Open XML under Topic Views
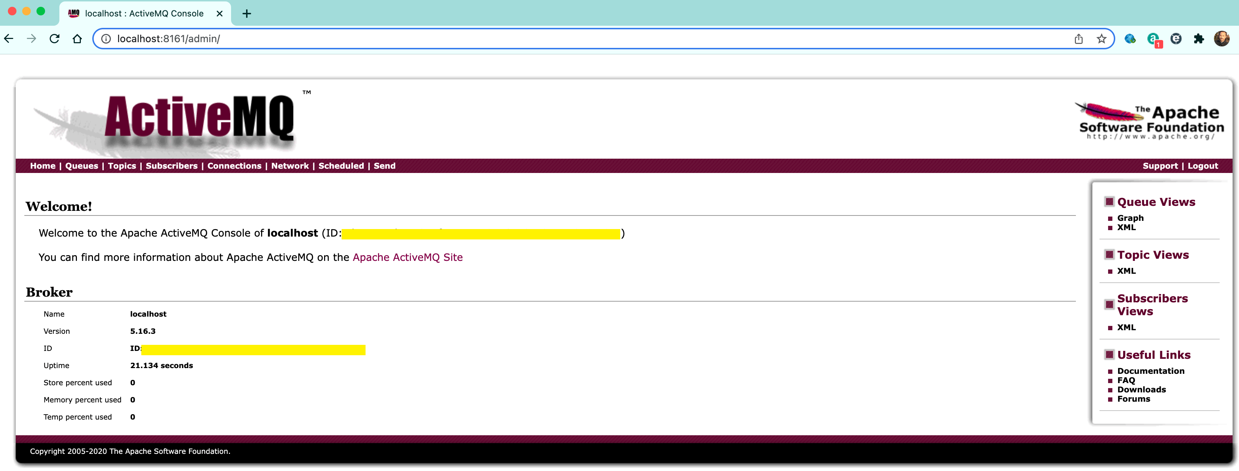This screenshot has height=471, width=1239. click(1126, 271)
